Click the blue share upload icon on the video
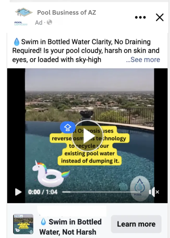This screenshot has width=170, height=238. [68, 127]
